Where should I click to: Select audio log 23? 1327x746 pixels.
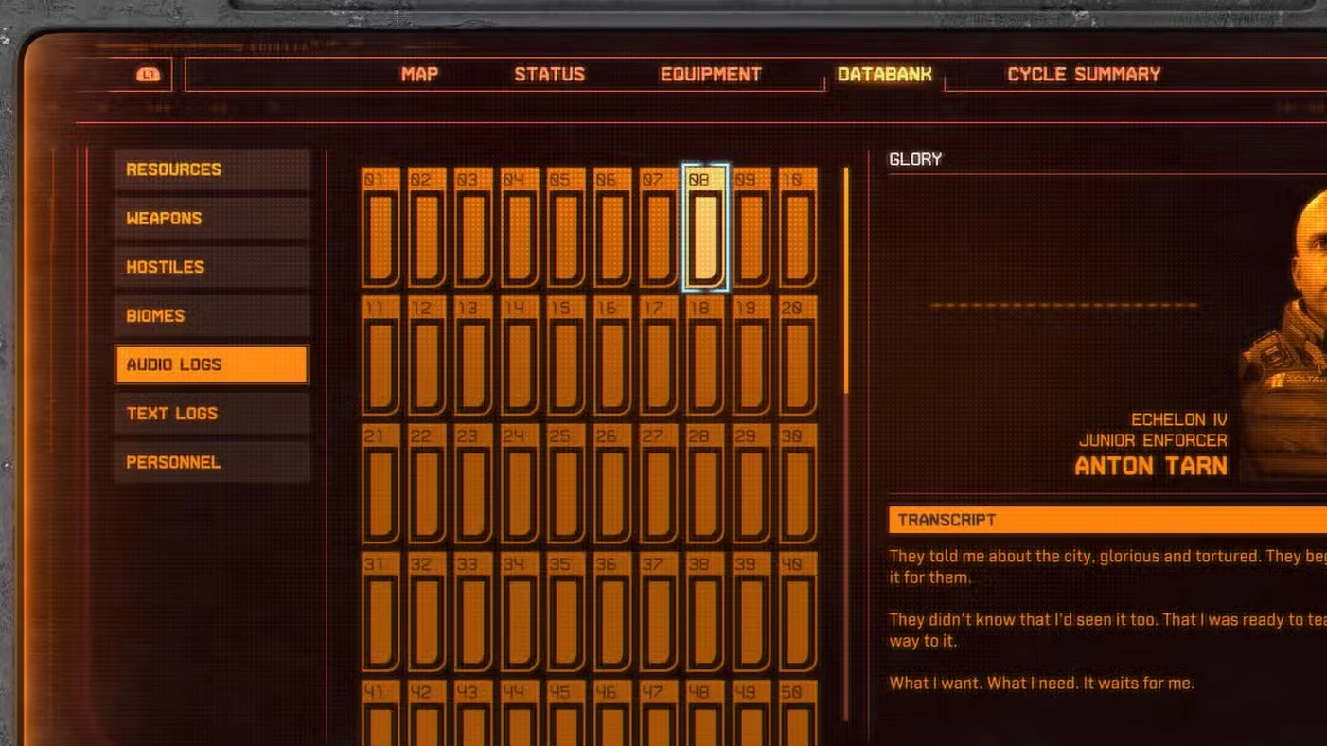click(x=473, y=484)
